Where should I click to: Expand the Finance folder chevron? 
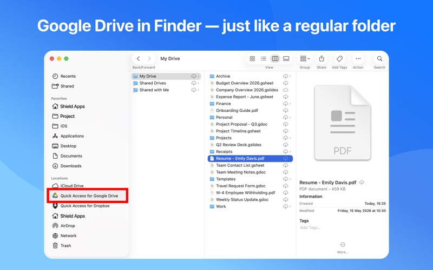click(x=290, y=104)
